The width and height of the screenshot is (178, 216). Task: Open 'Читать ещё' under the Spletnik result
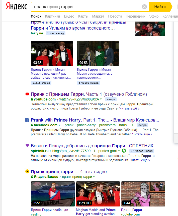[138, 160]
